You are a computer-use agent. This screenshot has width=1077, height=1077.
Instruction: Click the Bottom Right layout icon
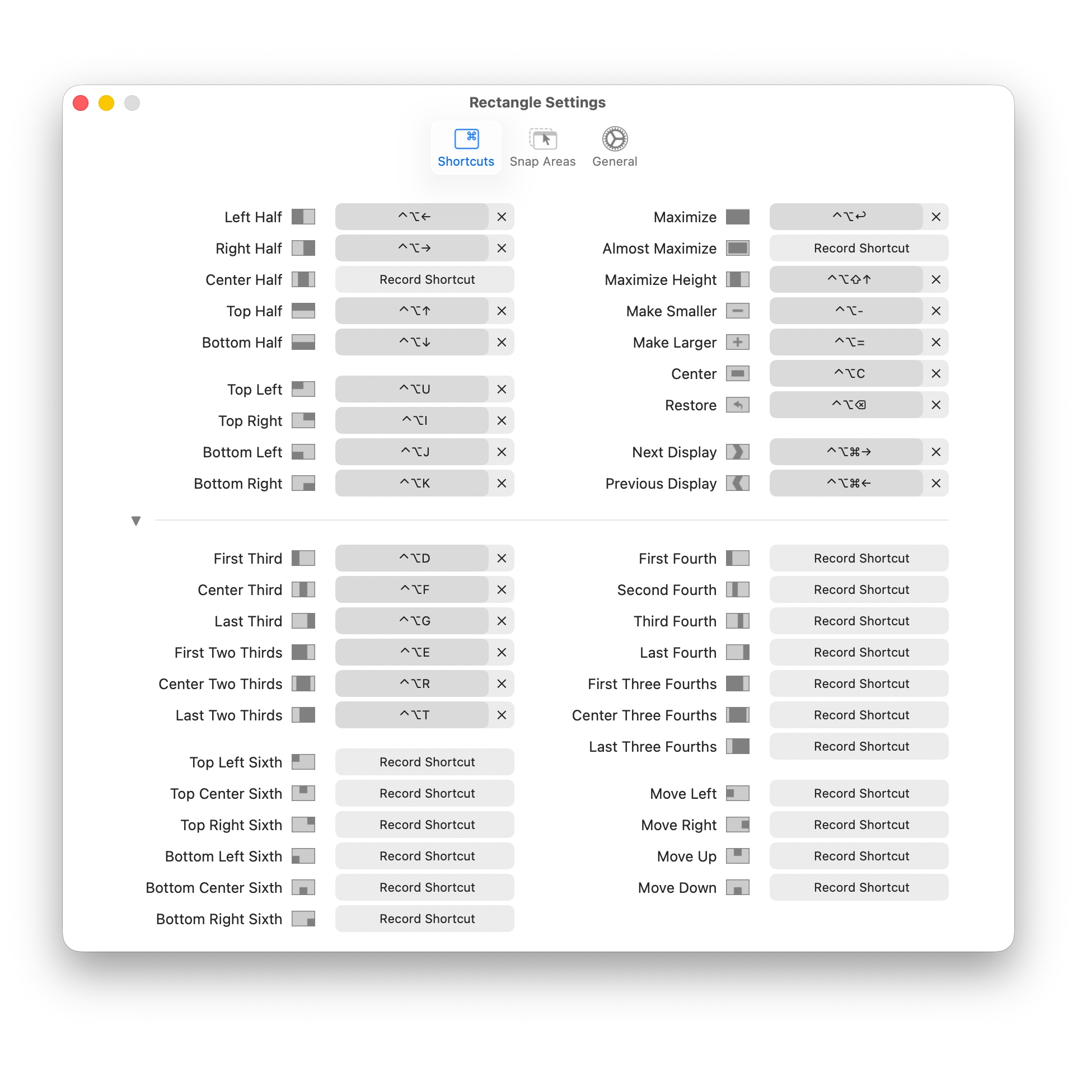[303, 483]
